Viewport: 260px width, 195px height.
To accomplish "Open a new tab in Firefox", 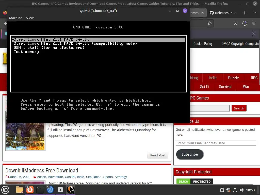I will (x=245, y=13).
